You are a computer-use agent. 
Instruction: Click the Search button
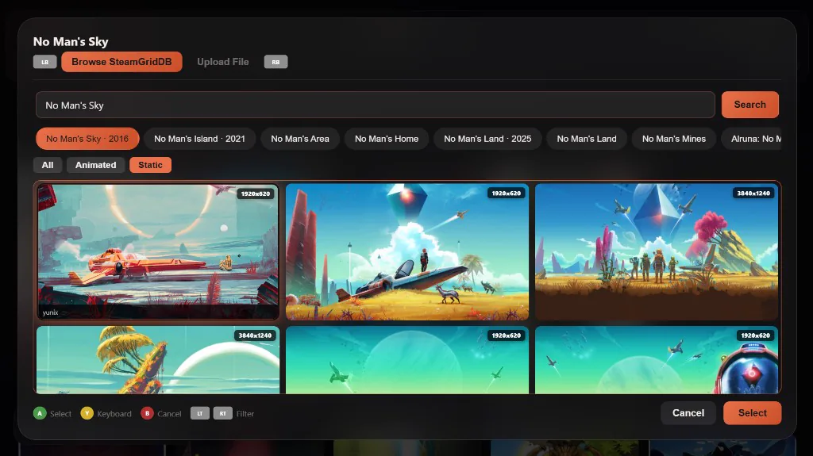(749, 105)
